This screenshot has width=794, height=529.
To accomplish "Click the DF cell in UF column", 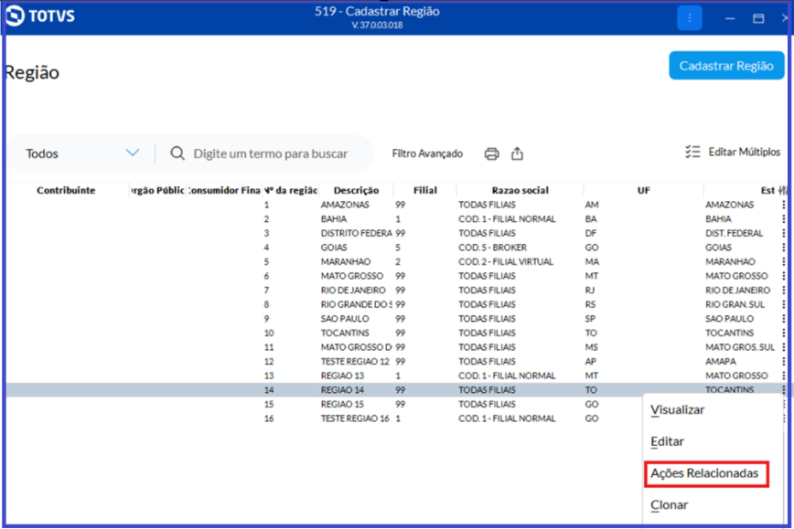I will pos(590,233).
